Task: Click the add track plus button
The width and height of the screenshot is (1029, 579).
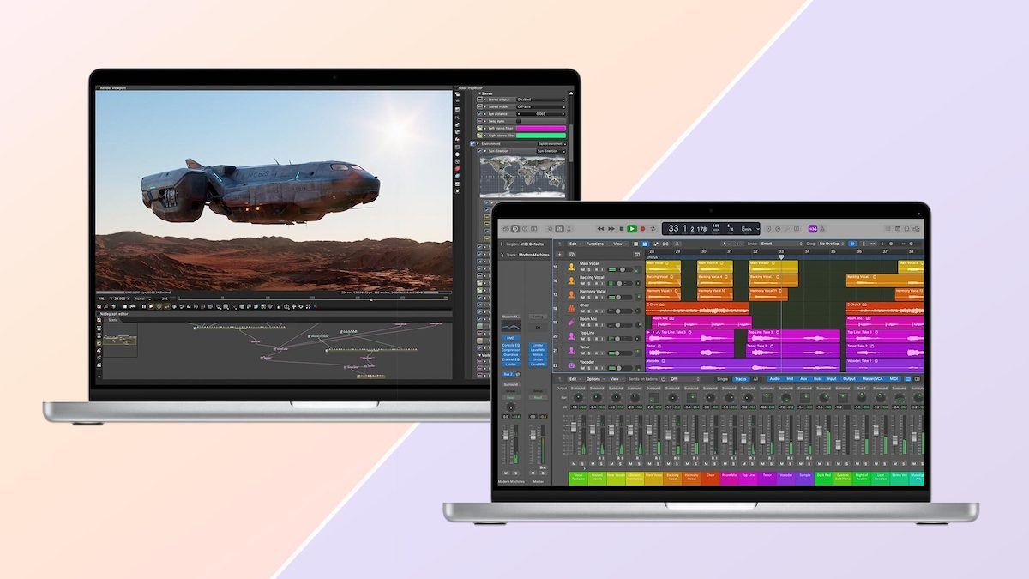Action: (x=558, y=254)
